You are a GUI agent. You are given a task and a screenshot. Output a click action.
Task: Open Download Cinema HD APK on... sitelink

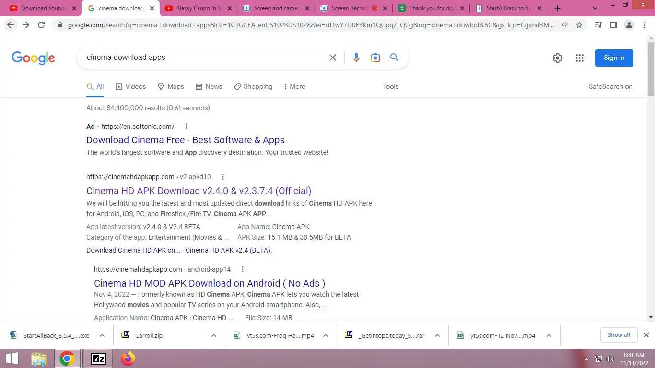tap(133, 250)
